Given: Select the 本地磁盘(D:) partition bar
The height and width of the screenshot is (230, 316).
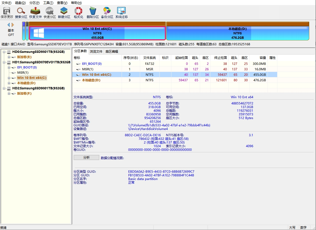Looking at the screenshot, I should 237,33.
